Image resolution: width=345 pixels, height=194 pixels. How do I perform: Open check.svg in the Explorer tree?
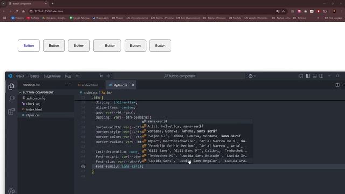[x=33, y=104]
